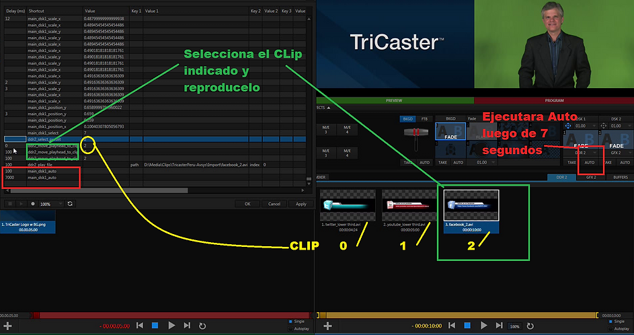Select the upper M/E 4 button

click(347, 129)
